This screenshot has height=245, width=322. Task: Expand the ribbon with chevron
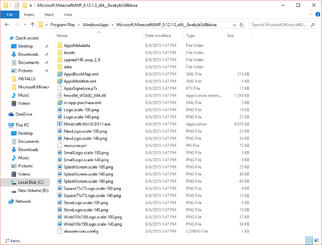point(310,14)
